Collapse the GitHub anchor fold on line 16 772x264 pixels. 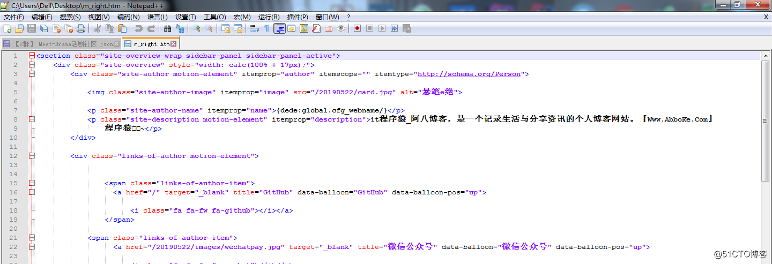click(32, 192)
